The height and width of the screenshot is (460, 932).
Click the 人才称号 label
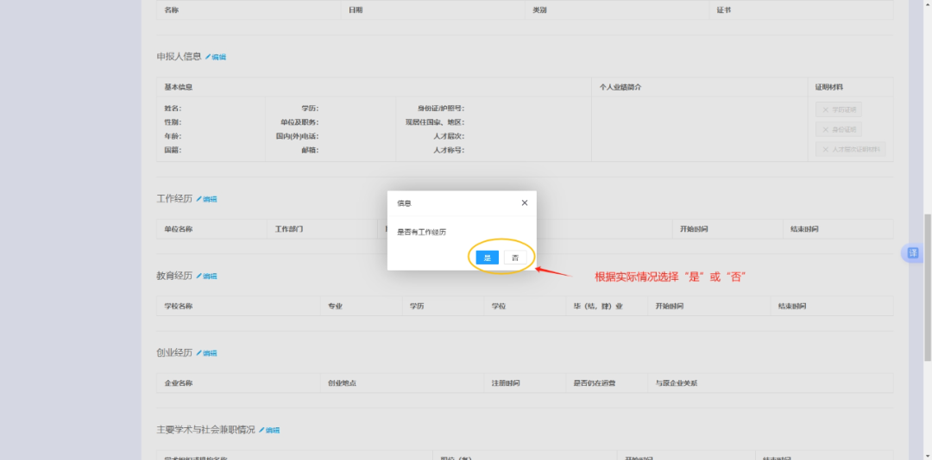tap(449, 150)
